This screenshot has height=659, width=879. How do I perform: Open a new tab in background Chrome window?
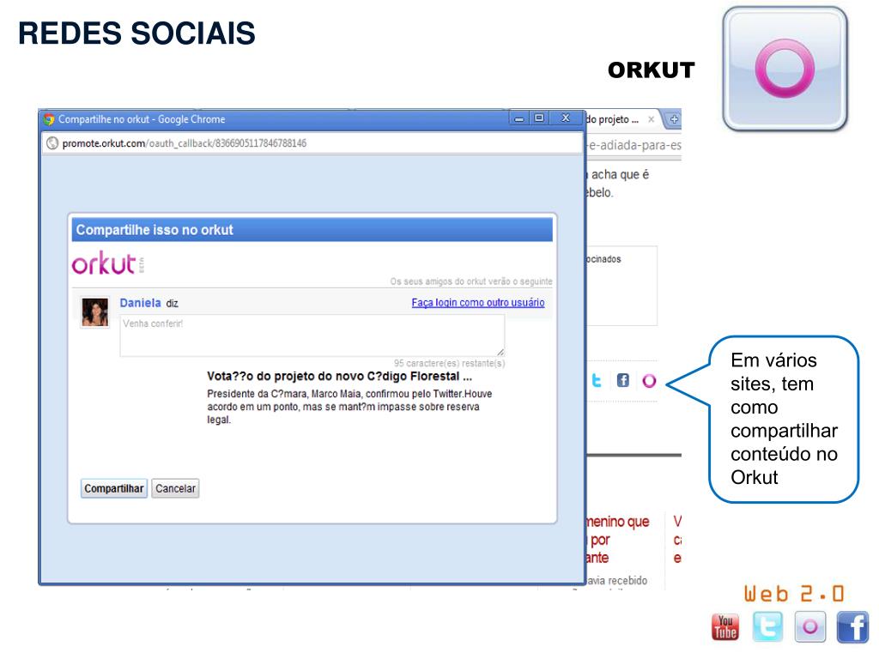tap(674, 119)
